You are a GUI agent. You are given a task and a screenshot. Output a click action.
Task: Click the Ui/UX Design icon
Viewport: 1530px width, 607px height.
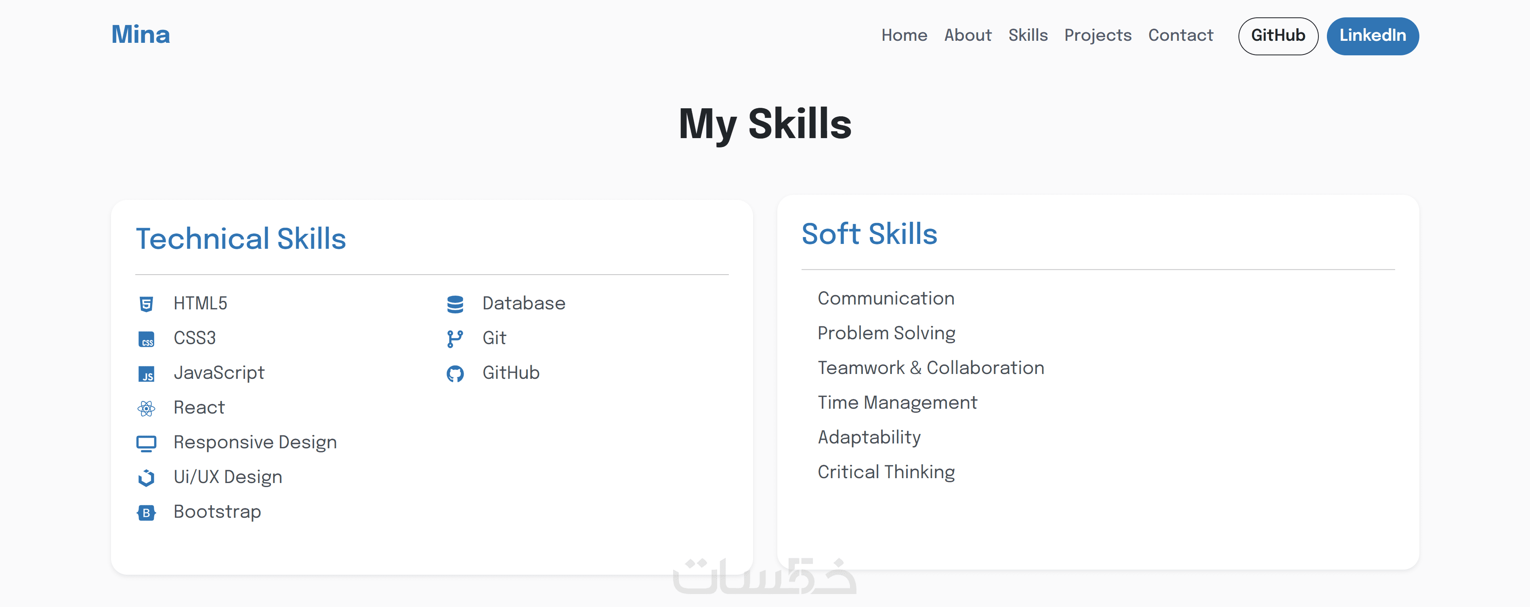pos(146,477)
